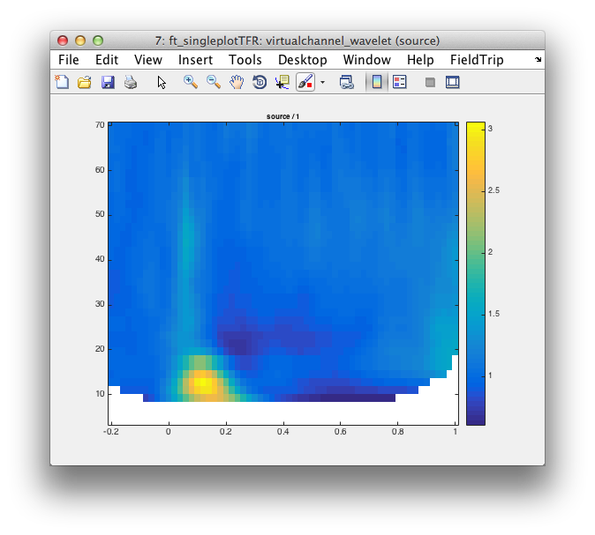
Task: Expand the Brush color dropdown arrow
Action: click(322, 82)
